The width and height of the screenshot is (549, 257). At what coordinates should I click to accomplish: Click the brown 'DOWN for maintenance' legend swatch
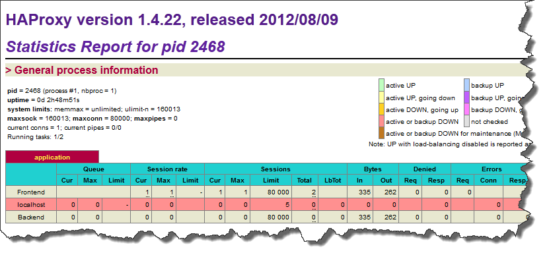pos(381,133)
